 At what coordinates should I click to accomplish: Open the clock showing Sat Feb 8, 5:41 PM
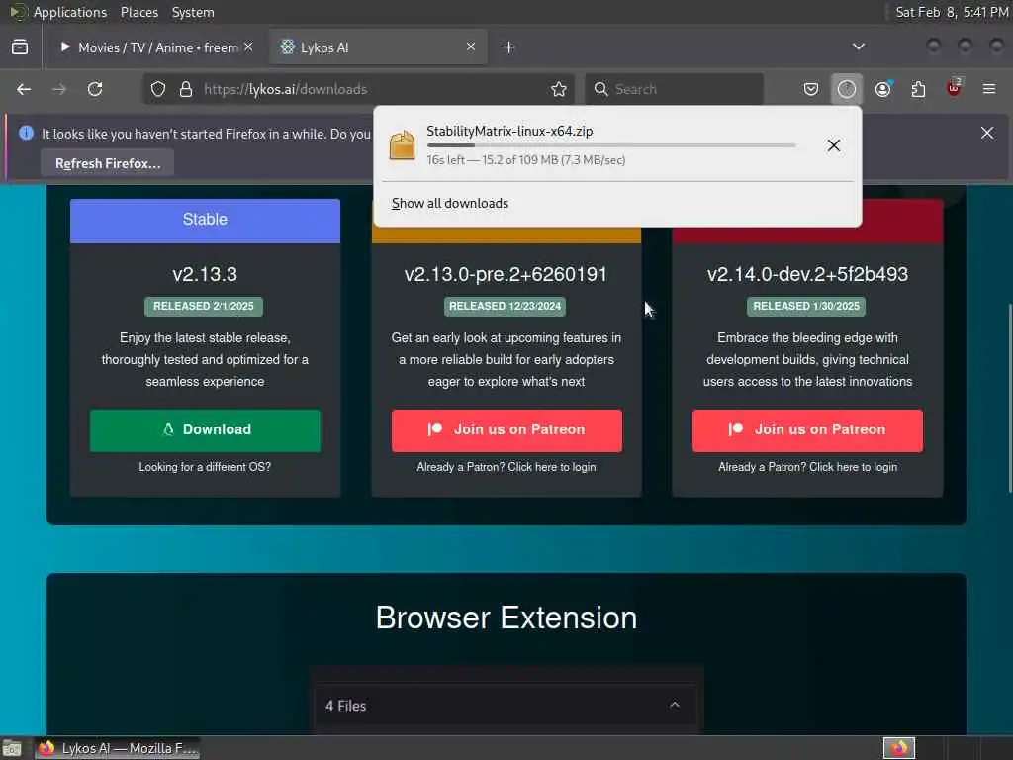click(x=952, y=12)
